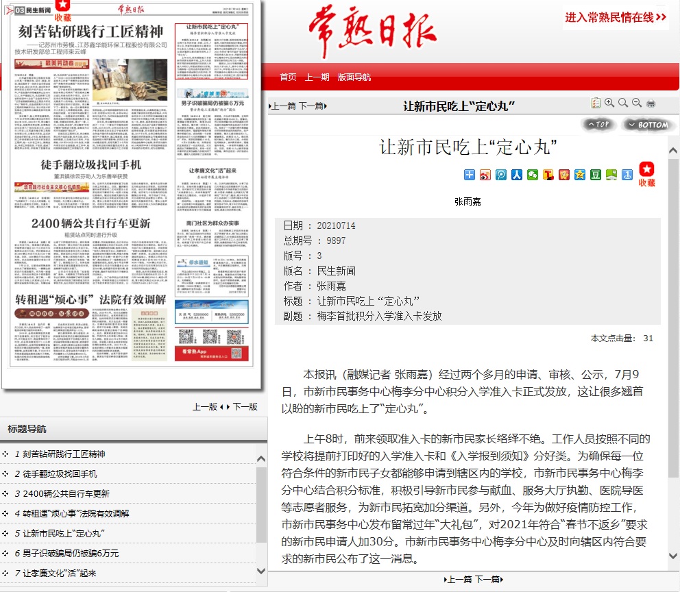The height and width of the screenshot is (592, 680).
Task: Click the worker photo on page image
Action: pyautogui.click(x=130, y=80)
